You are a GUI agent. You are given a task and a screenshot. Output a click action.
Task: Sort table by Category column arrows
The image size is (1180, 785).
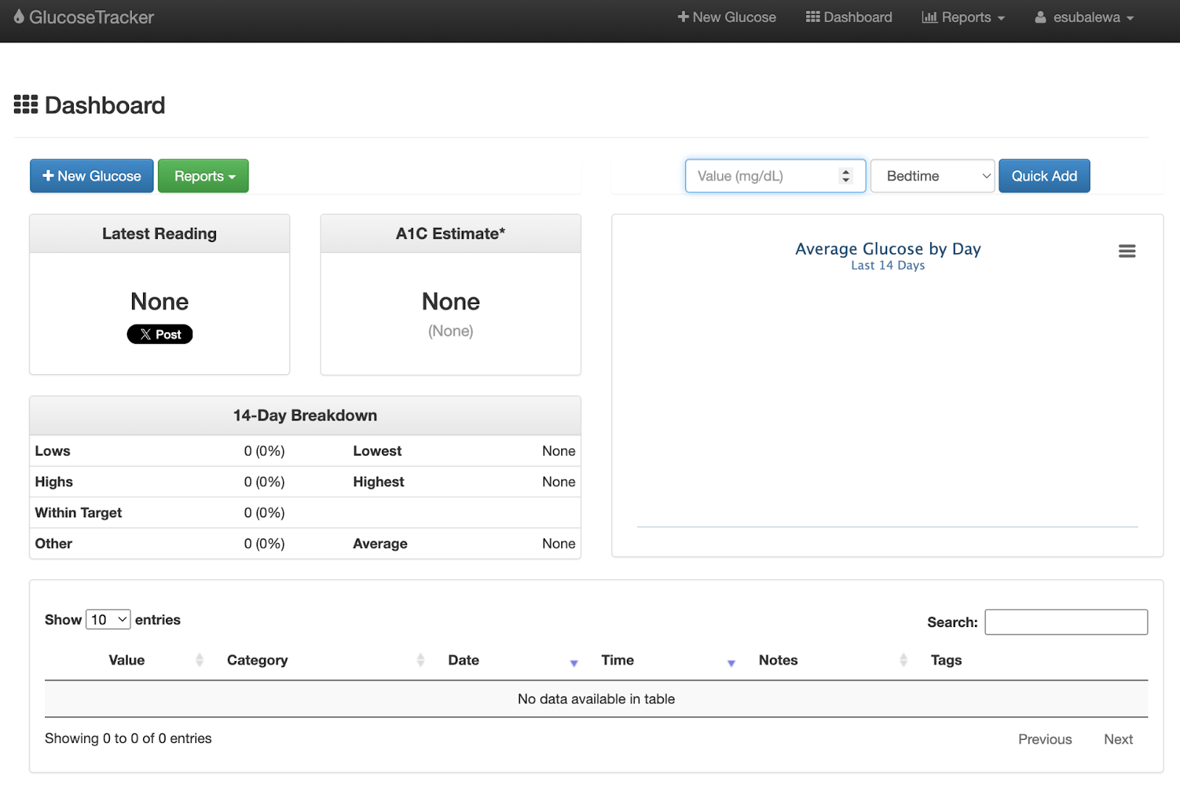420,660
